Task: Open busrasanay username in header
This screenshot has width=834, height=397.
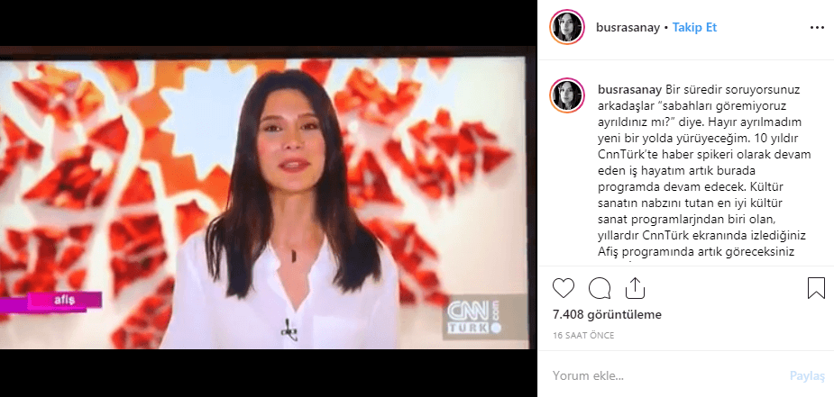Action: click(x=628, y=28)
